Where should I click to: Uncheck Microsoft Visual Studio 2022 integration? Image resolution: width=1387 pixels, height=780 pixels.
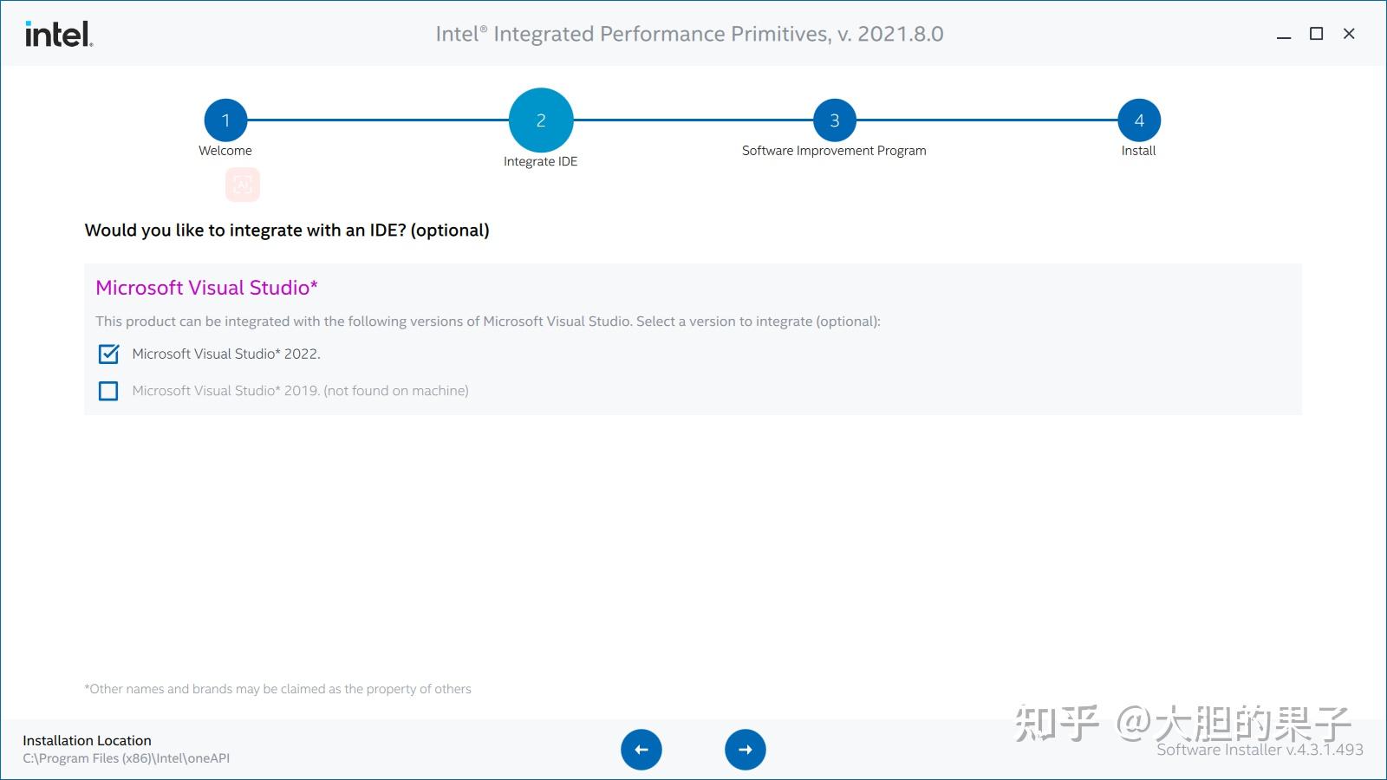[107, 354]
